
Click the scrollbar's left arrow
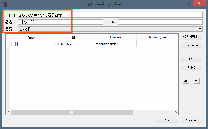tap(8, 112)
